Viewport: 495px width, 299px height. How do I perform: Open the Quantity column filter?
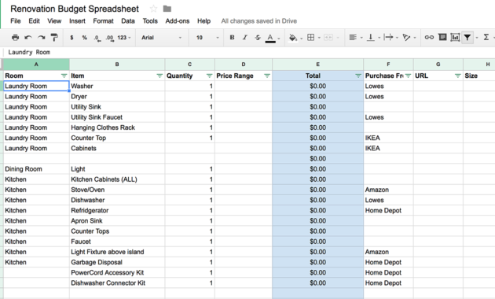click(x=209, y=76)
